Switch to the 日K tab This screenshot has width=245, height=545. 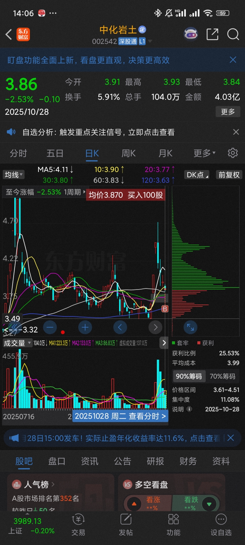pos(92,153)
